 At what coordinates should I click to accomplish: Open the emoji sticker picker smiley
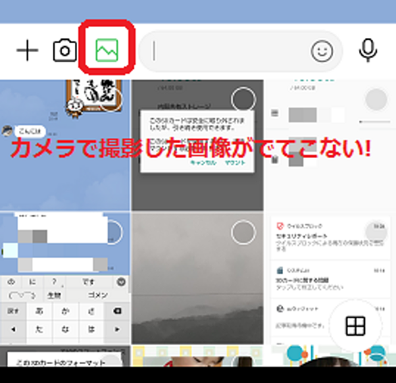322,51
